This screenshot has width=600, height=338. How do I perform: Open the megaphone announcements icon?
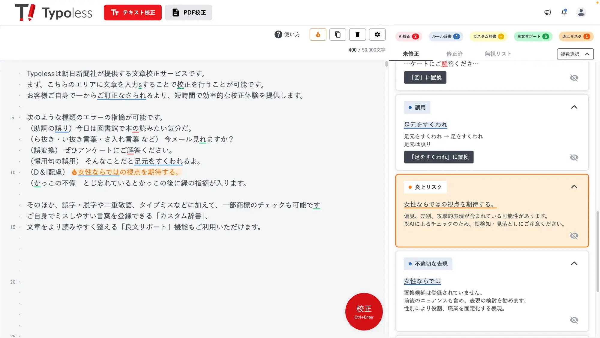(547, 12)
